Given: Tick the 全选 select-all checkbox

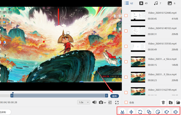Looking at the screenshot, I should pos(126,102).
